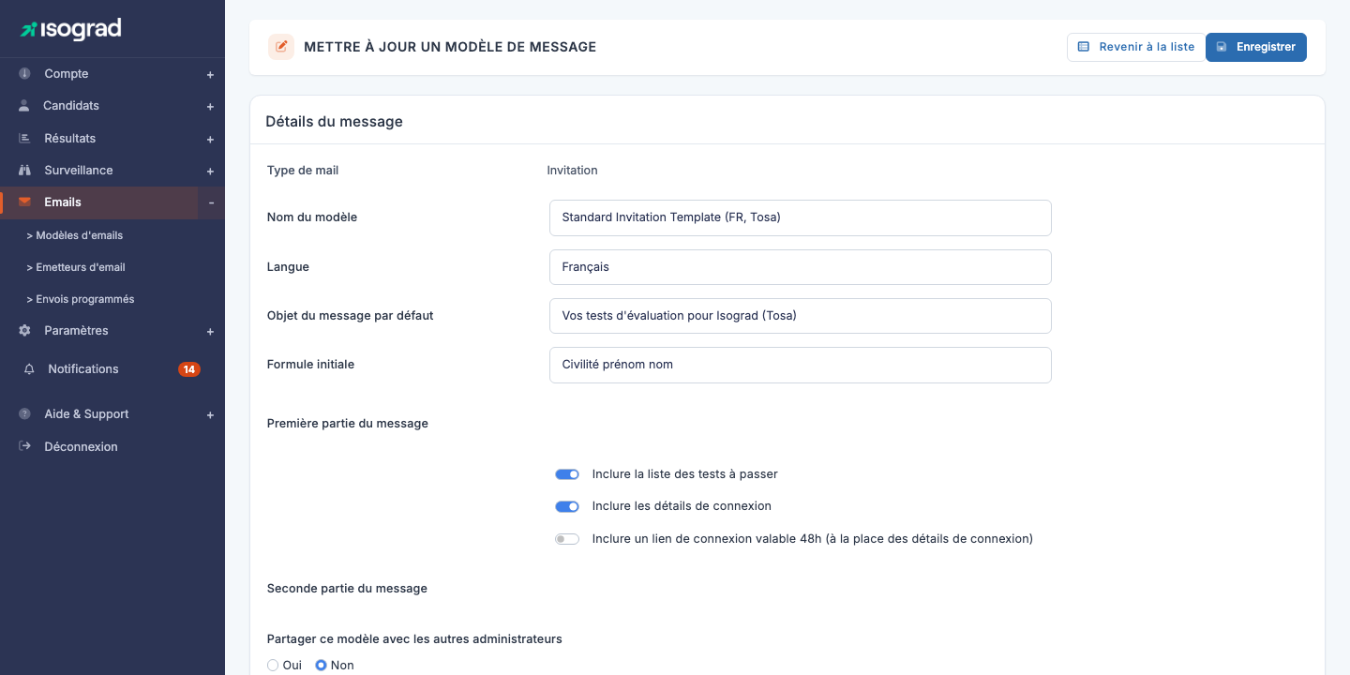This screenshot has width=1350, height=675.
Task: Click the Enregistrer button
Action: coord(1256,47)
